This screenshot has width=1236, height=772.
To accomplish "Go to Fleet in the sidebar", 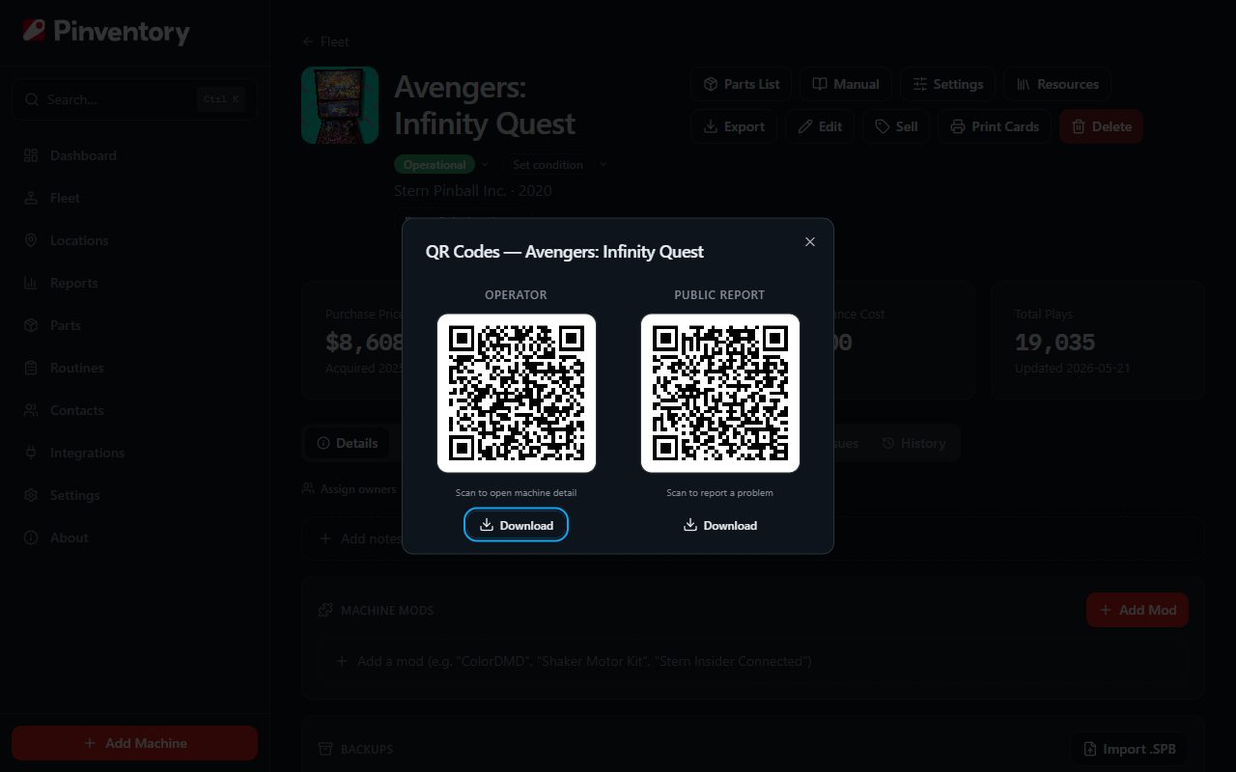I will pos(134,198).
